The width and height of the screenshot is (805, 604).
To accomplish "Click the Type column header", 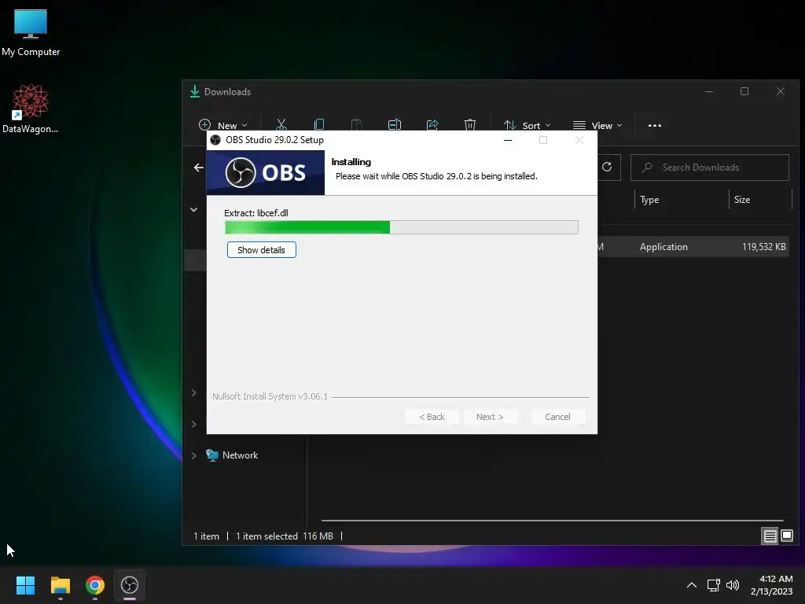I will (649, 200).
